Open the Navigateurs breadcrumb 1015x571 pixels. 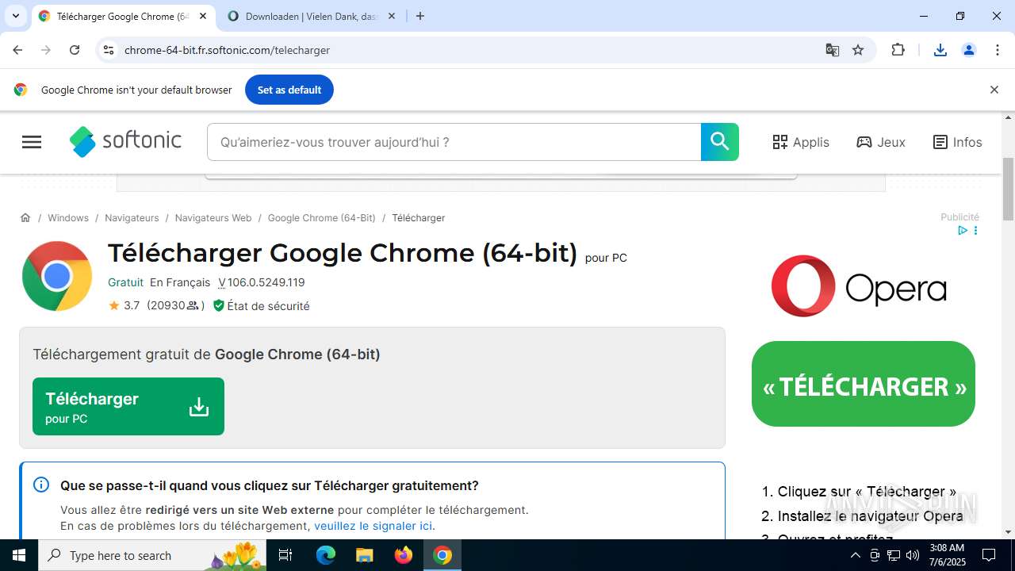[x=132, y=217]
